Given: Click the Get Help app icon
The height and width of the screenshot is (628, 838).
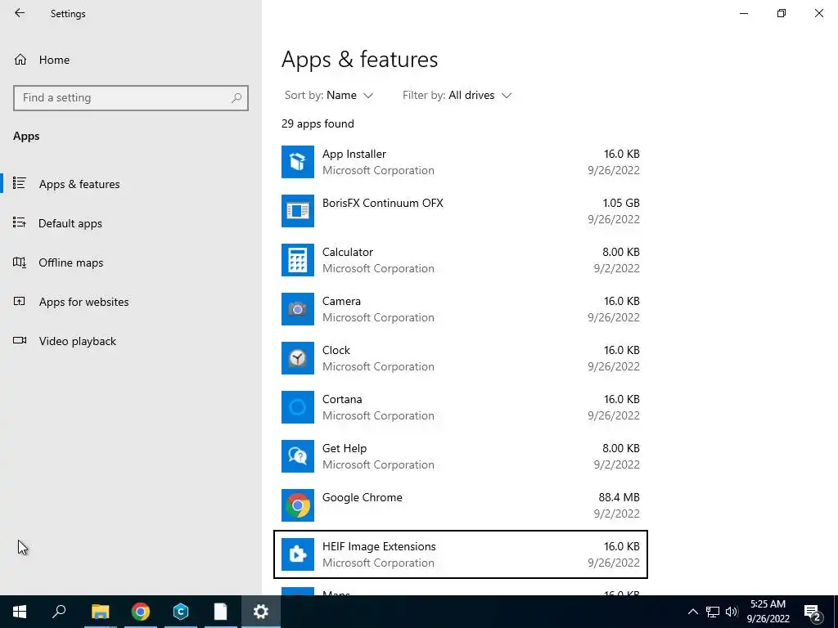Looking at the screenshot, I should coord(298,456).
